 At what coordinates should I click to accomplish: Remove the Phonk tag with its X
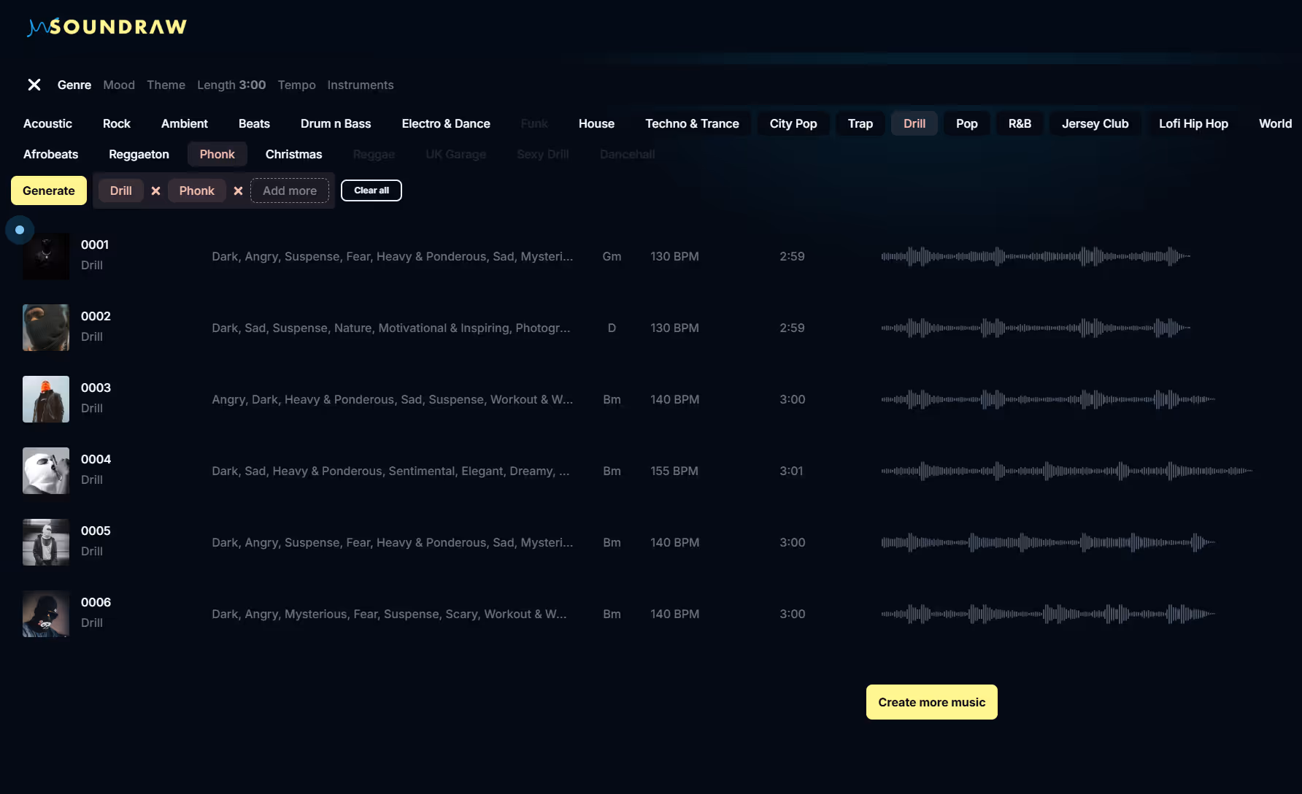point(238,190)
